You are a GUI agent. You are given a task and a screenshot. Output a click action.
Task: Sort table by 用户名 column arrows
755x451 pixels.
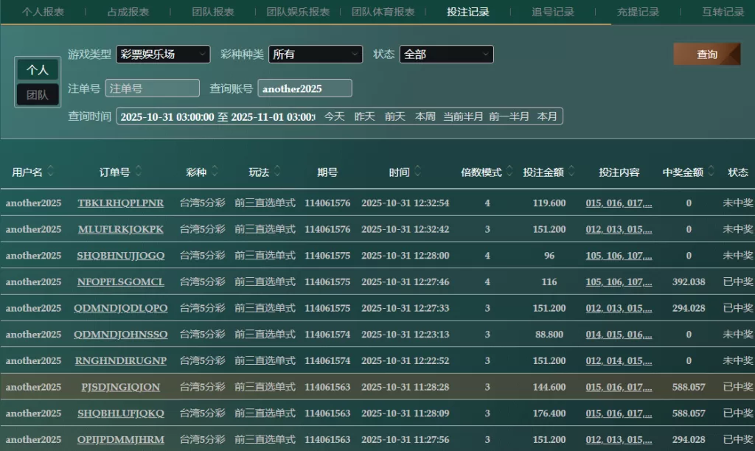[x=50, y=172]
